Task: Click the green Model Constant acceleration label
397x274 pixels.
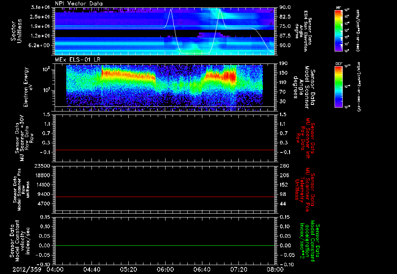Action: 309,241
